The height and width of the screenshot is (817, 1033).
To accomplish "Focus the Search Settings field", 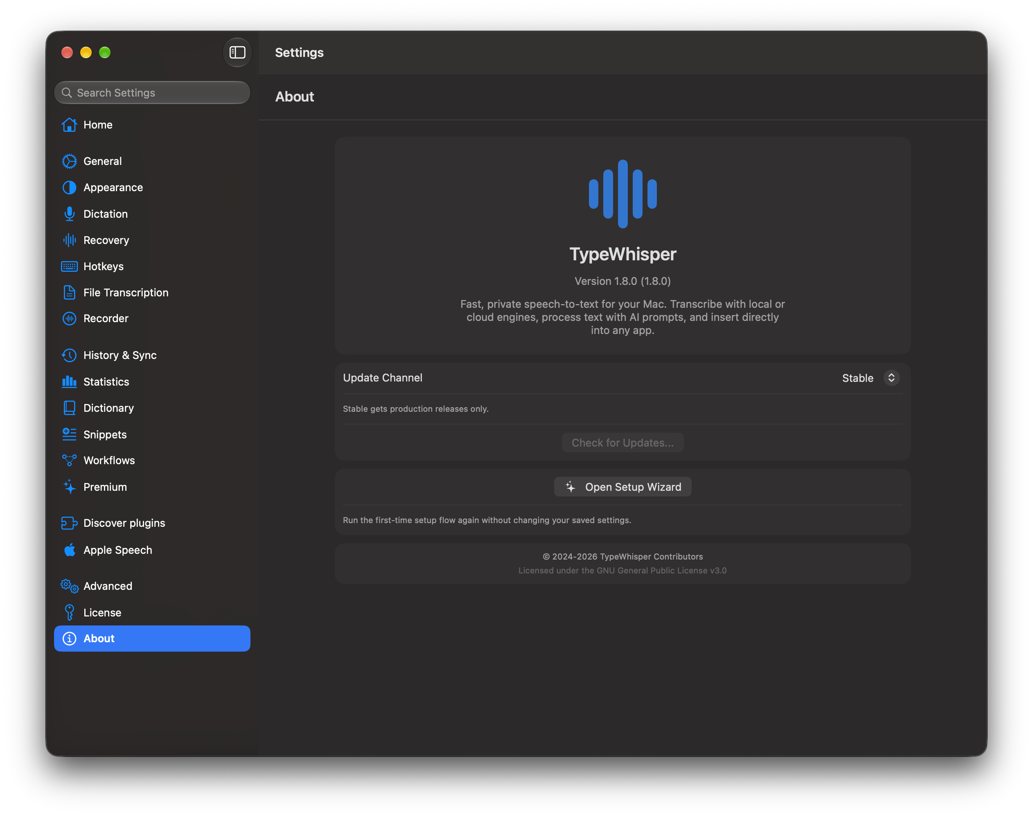I will pyautogui.click(x=152, y=93).
